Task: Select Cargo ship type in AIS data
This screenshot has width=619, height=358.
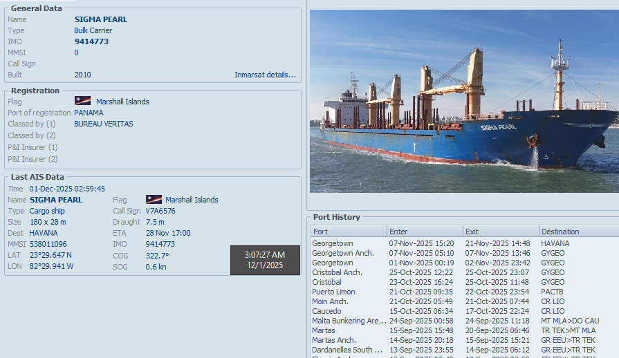Action: point(47,211)
